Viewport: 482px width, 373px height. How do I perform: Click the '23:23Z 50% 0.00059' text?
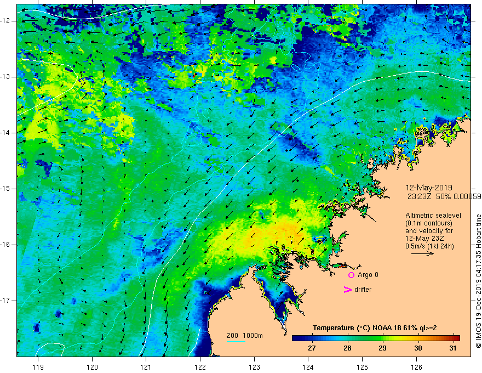click(x=444, y=196)
